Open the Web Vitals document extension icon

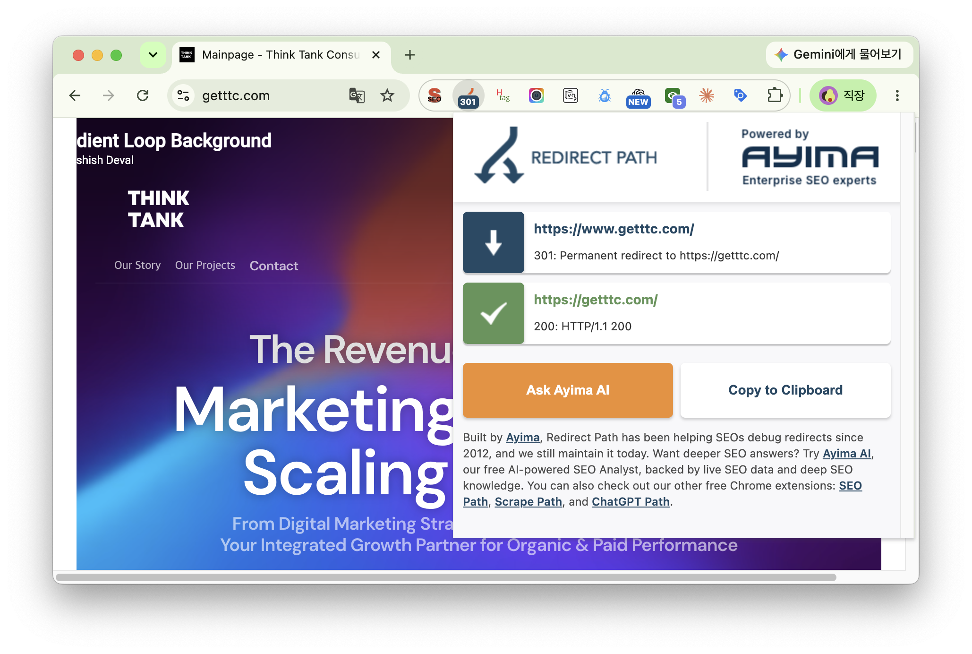(x=571, y=95)
